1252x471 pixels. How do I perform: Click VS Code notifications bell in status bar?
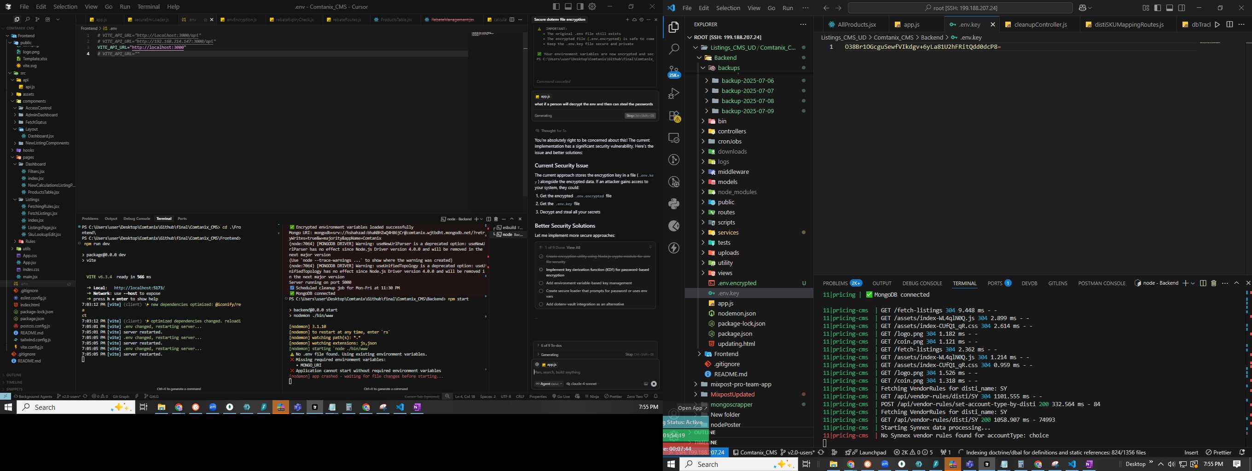pos(1242,452)
